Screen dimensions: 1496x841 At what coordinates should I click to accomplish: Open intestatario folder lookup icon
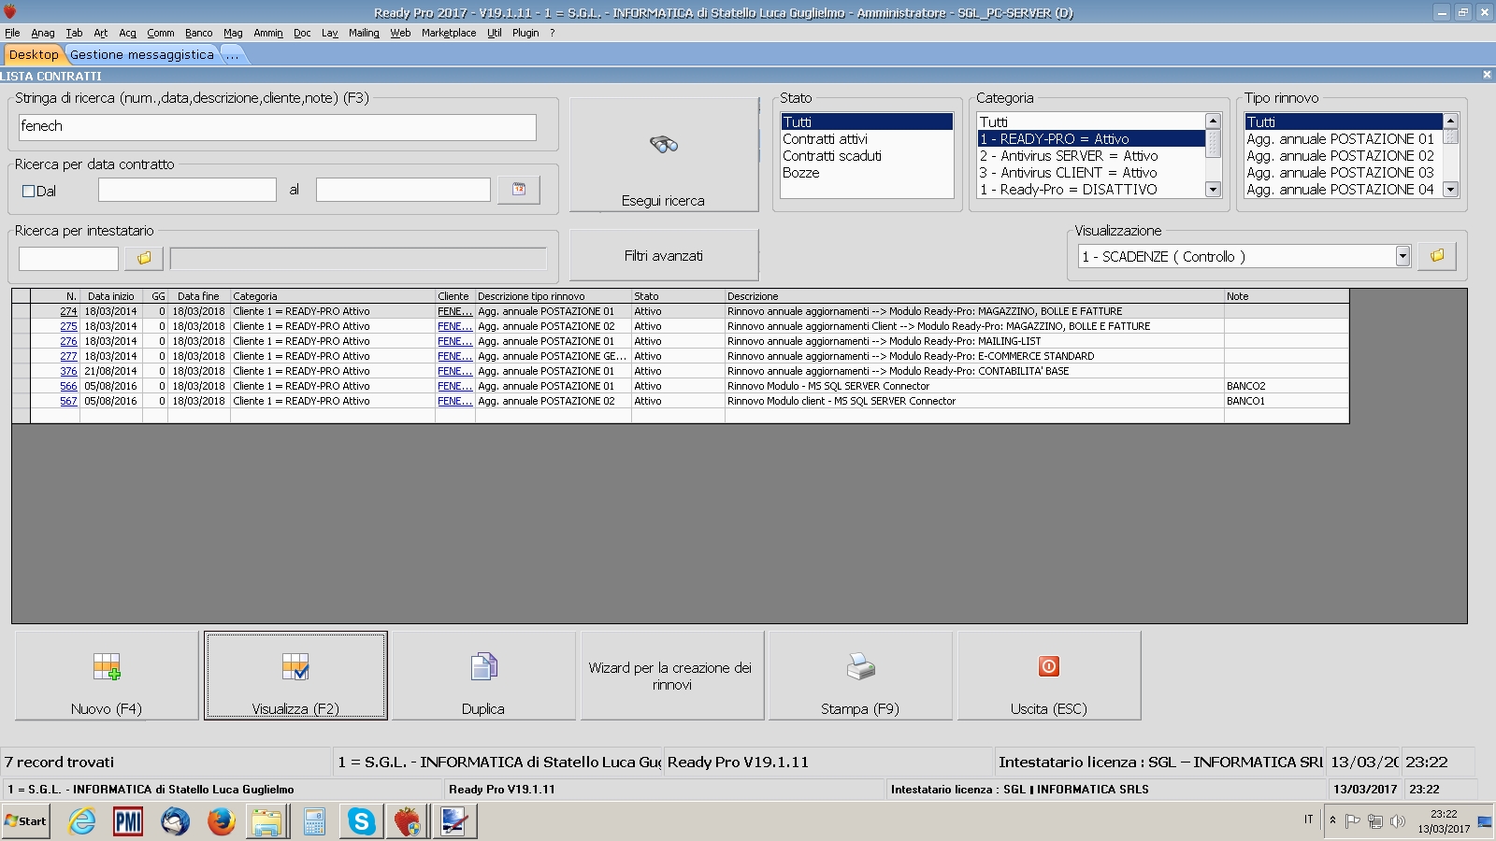click(144, 258)
